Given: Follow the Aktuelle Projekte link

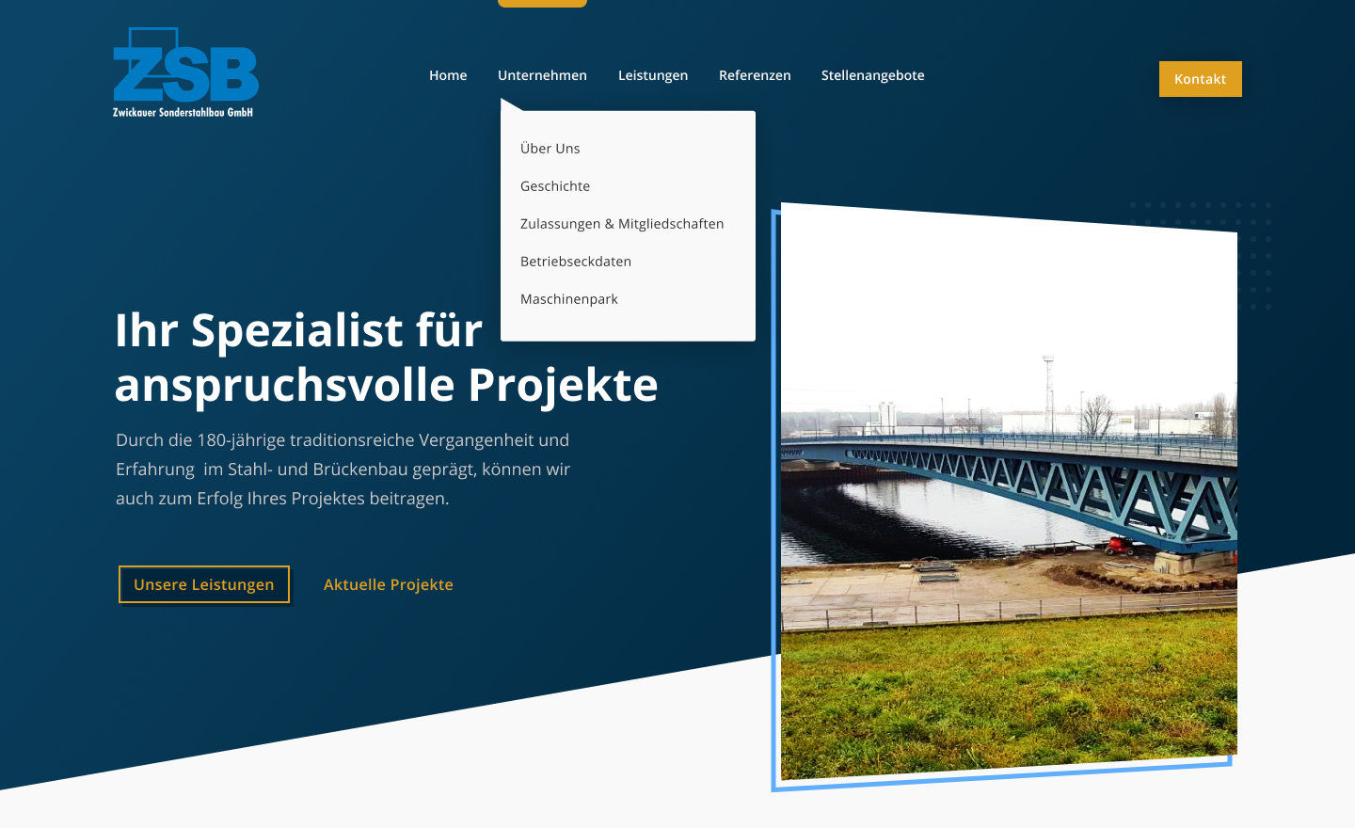Looking at the screenshot, I should click(x=389, y=584).
